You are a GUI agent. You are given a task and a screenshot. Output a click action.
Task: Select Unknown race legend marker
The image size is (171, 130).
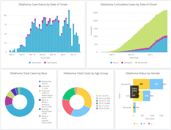[x=40, y=86]
